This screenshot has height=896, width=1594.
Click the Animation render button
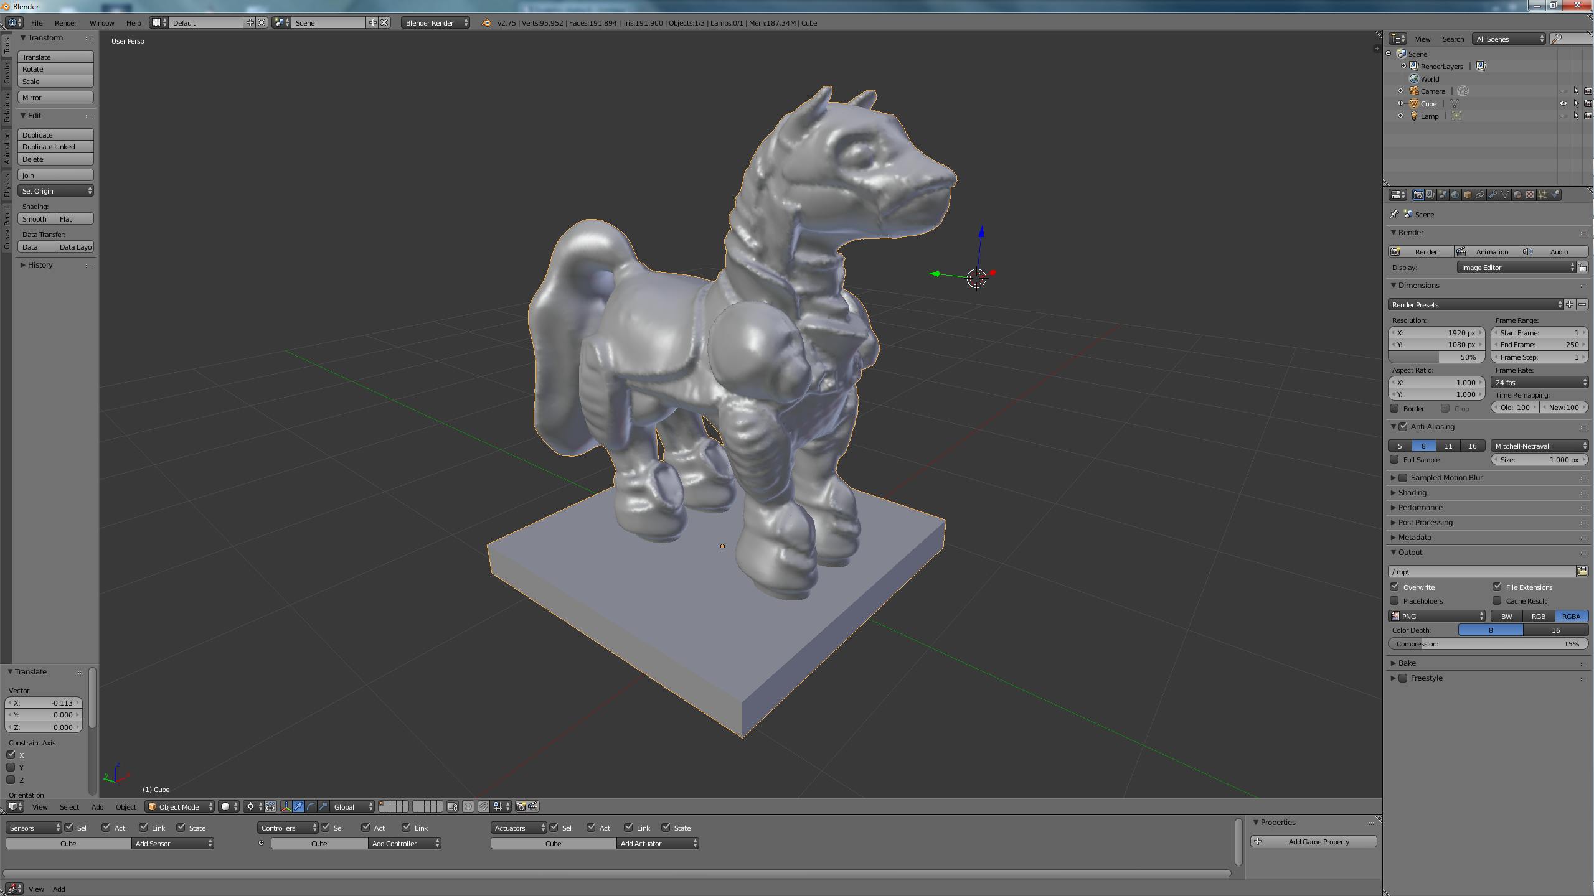(1486, 251)
